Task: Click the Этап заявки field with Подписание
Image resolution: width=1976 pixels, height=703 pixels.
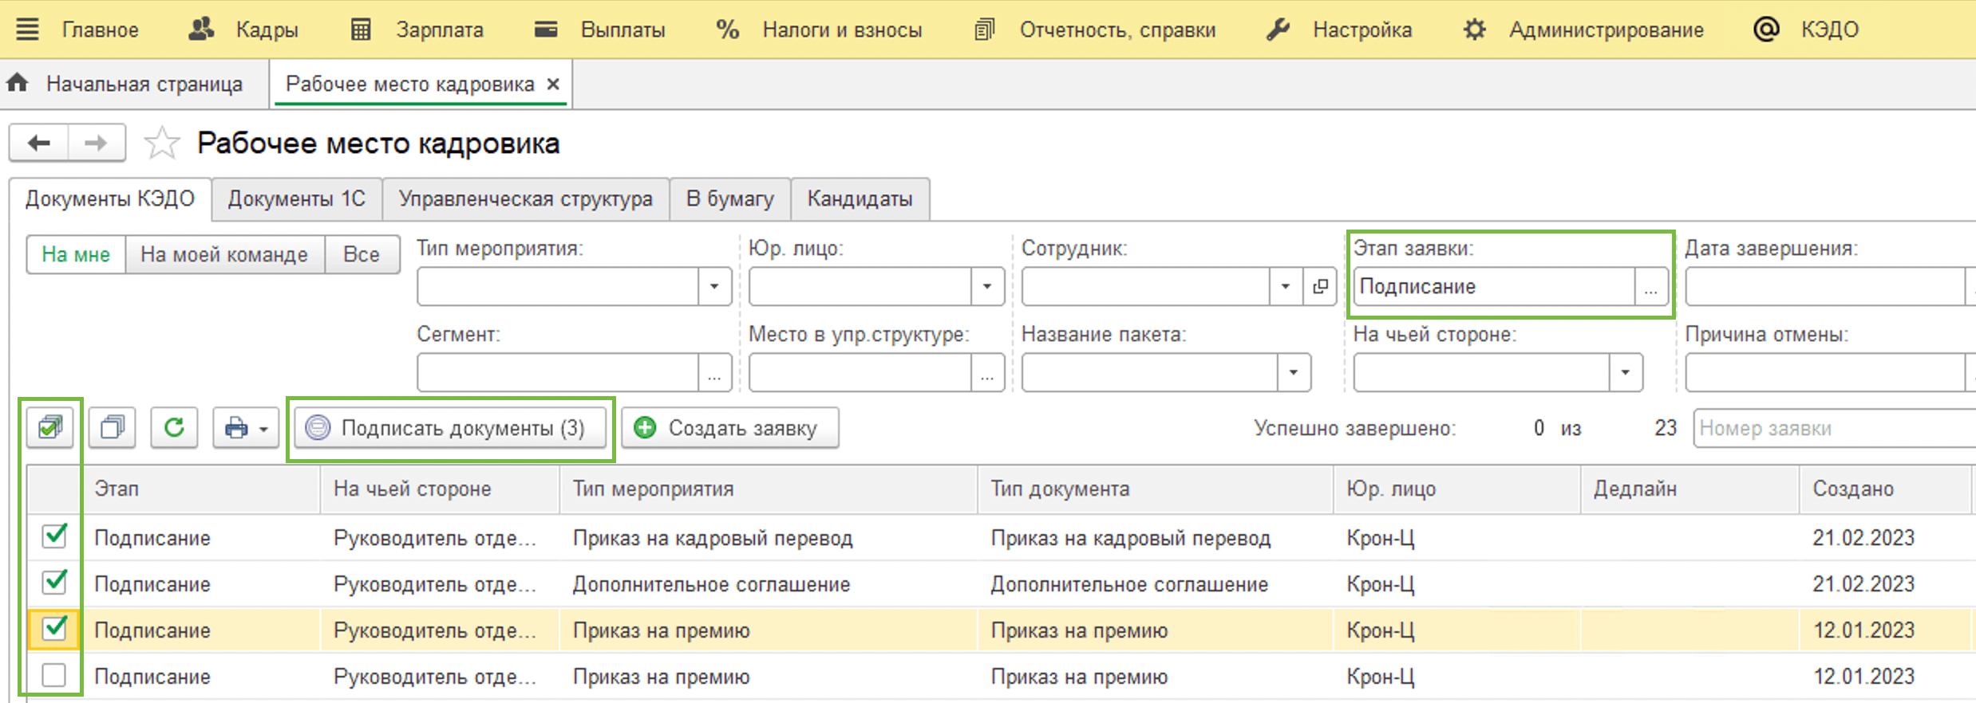Action: pos(1494,286)
